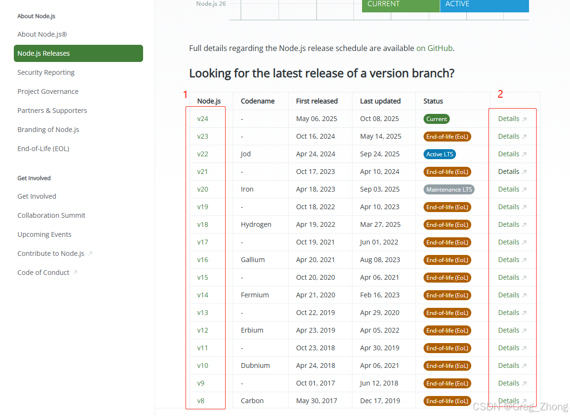Screen dimensions: 570x416
Task: Open the About Node.js® sidebar link
Action: pyautogui.click(x=42, y=34)
